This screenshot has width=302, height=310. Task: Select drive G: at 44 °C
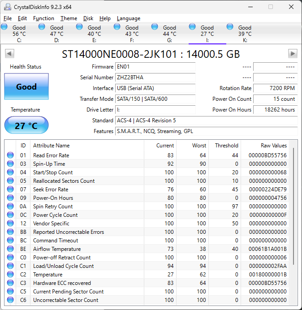(169, 34)
